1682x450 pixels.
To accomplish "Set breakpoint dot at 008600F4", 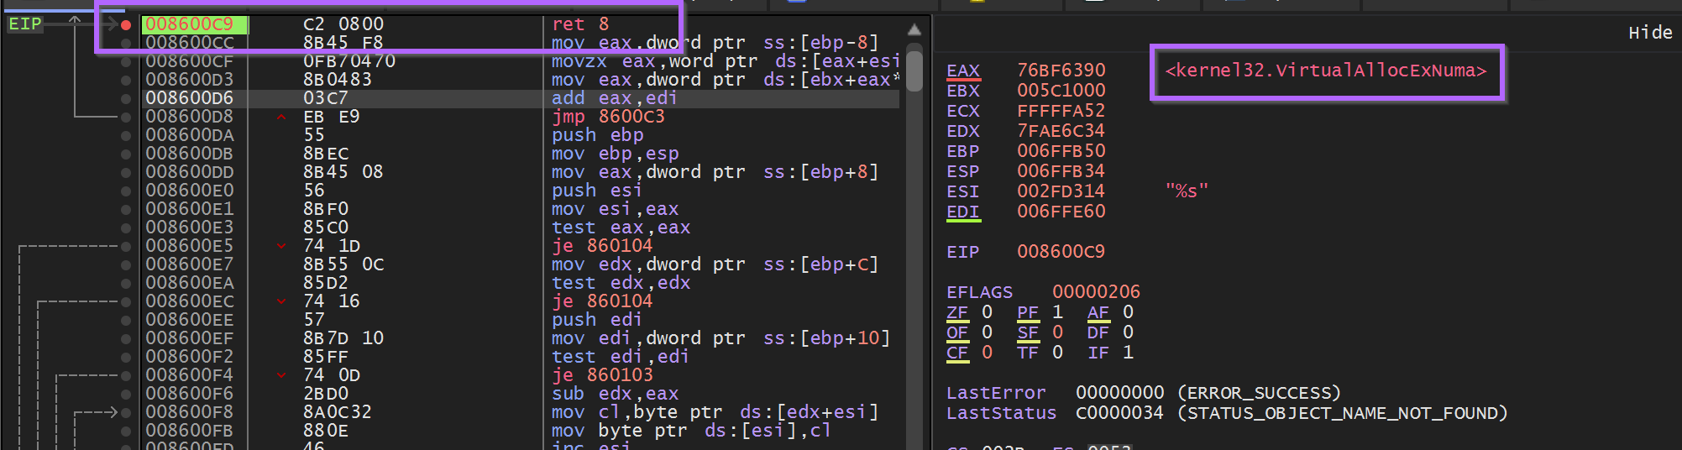I will tap(126, 375).
